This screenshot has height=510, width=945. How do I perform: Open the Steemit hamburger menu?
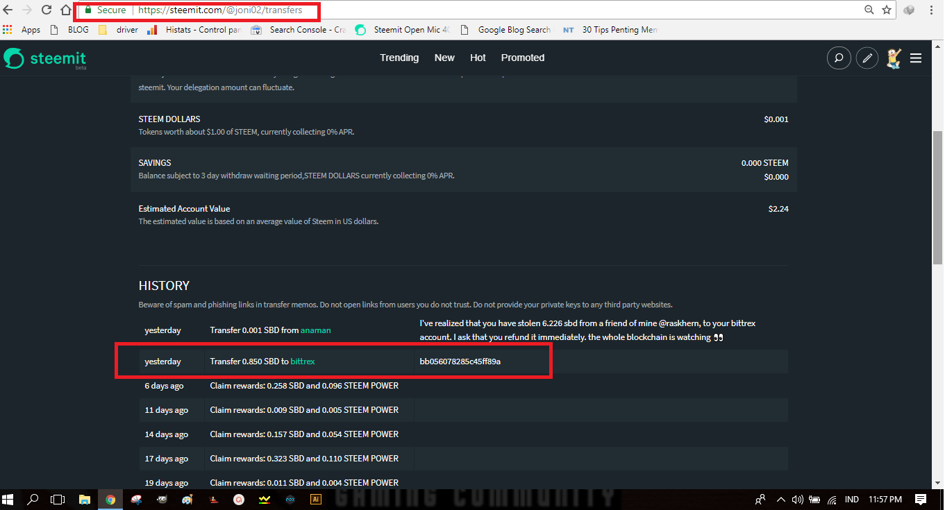tap(916, 58)
